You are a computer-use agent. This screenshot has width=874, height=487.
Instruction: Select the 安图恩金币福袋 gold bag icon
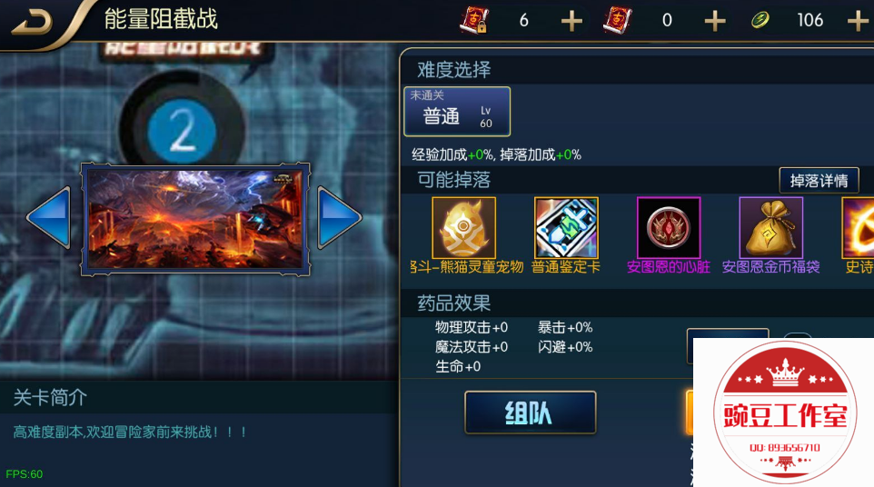770,227
